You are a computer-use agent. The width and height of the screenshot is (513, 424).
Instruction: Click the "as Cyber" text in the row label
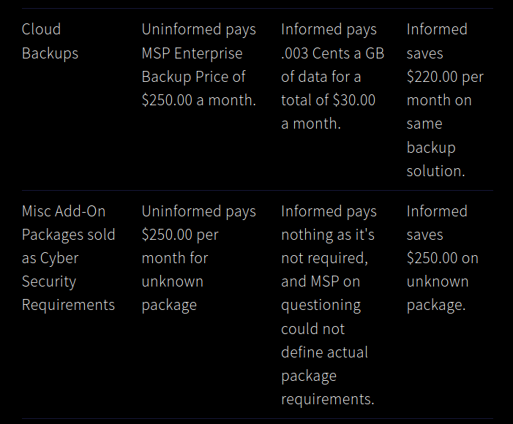click(50, 258)
